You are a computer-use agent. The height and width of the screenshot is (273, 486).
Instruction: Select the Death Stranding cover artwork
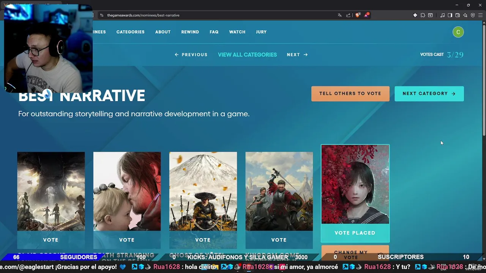pyautogui.click(x=127, y=191)
